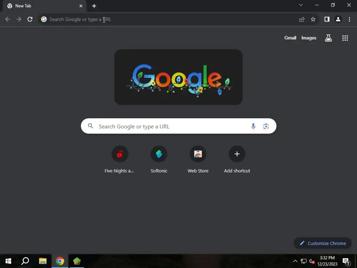Search by image with Google Lens
Viewport: 357px width, 268px height.
point(266,126)
